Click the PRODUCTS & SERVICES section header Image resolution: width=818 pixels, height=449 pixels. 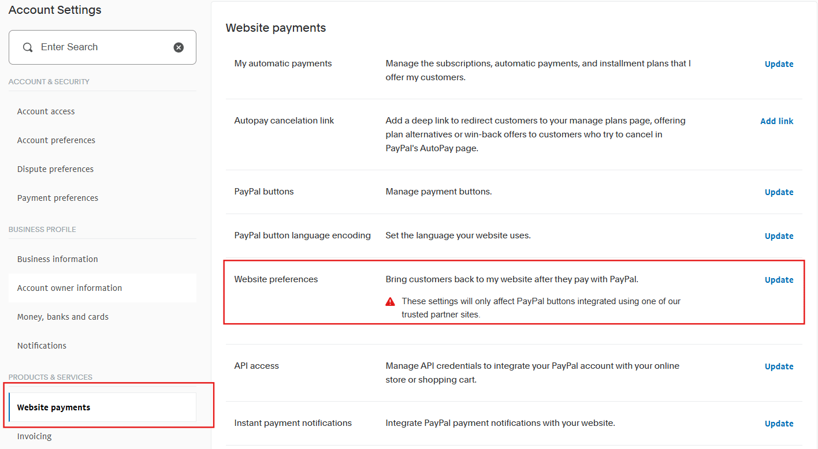[x=50, y=377]
